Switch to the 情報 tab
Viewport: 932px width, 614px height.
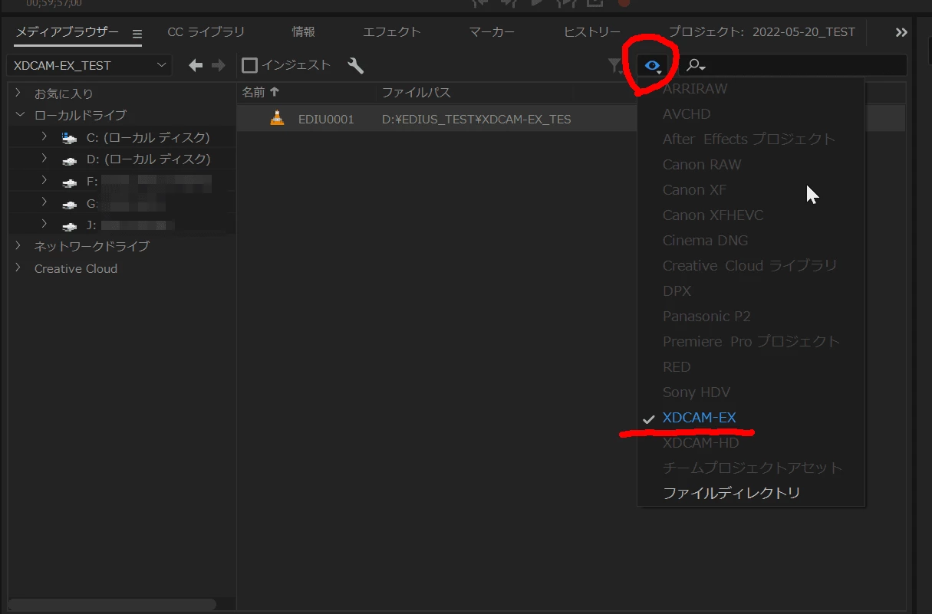(x=303, y=32)
